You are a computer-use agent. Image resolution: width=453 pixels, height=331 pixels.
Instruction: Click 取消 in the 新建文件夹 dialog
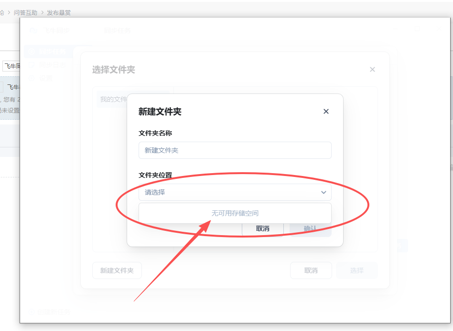pos(263,228)
